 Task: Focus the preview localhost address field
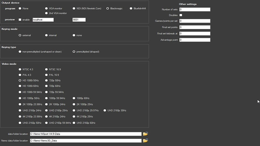pyautogui.click(x=43, y=20)
